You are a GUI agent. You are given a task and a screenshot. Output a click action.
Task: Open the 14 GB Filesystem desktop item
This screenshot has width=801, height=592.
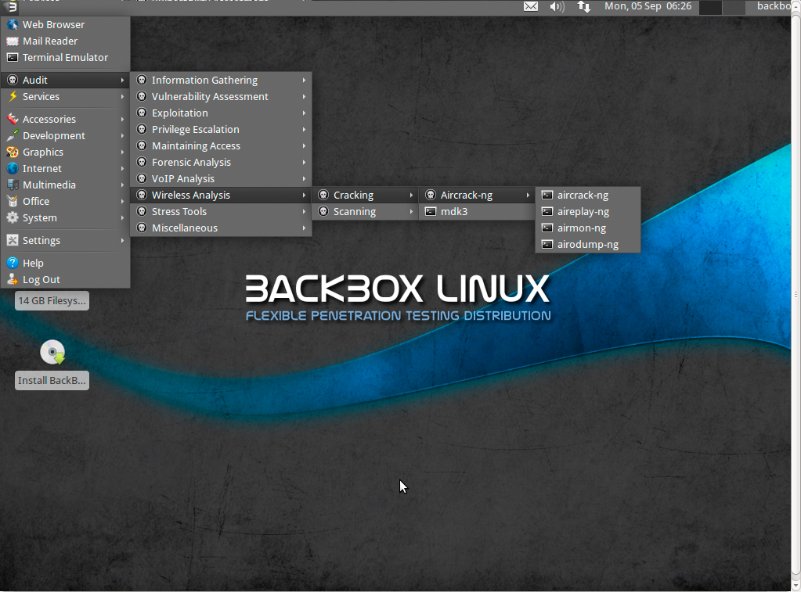(x=52, y=300)
